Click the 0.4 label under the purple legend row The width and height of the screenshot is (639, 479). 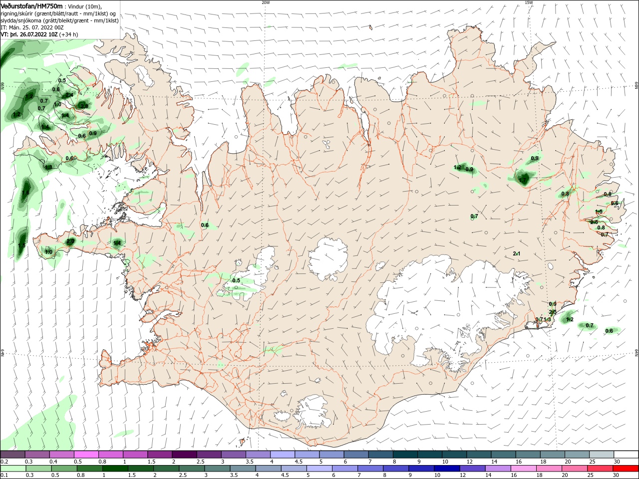pyautogui.click(x=53, y=462)
